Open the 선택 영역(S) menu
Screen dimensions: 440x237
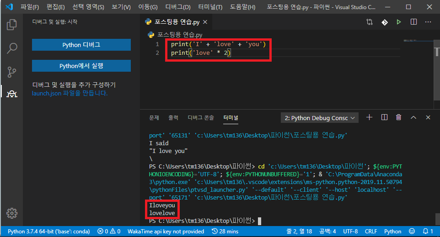coord(88,7)
